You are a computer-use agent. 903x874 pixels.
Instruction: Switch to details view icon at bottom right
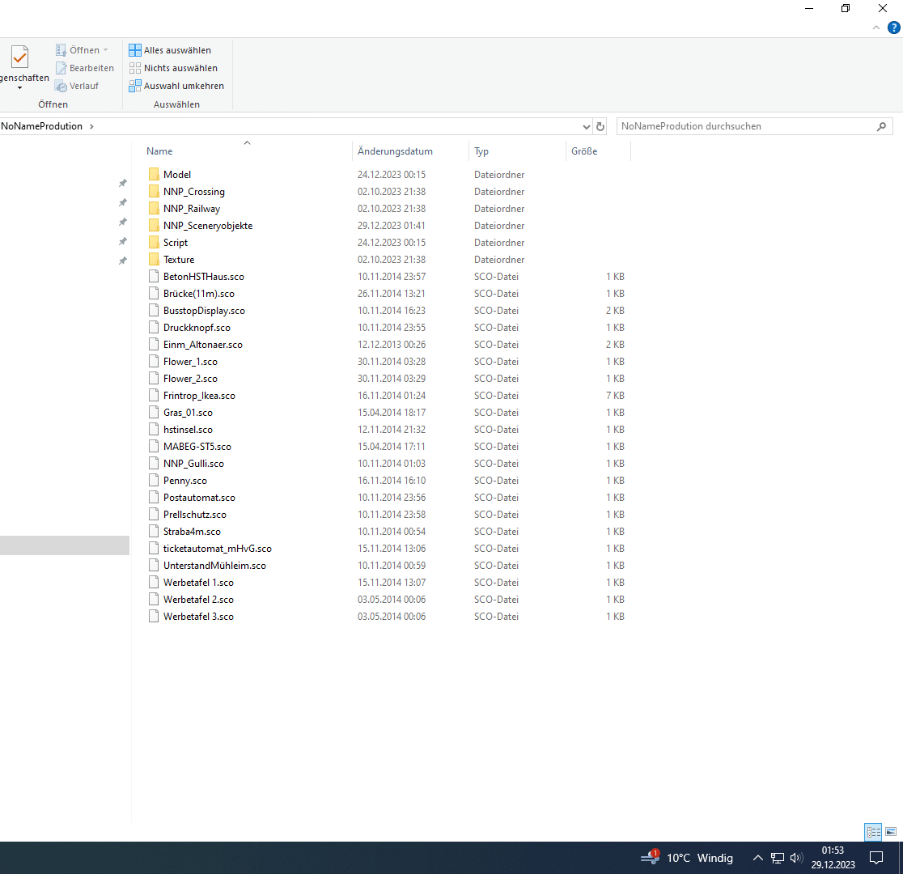click(873, 831)
